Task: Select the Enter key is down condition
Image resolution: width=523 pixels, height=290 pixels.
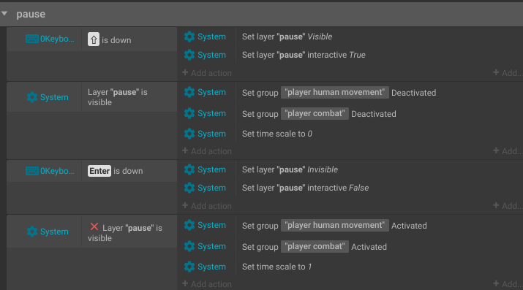Action: coord(115,171)
